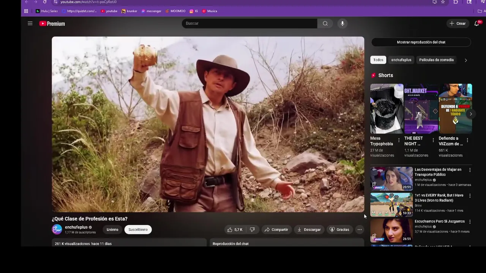Click the Crear button
Viewport: 486px width, 273px height.
tap(458, 24)
